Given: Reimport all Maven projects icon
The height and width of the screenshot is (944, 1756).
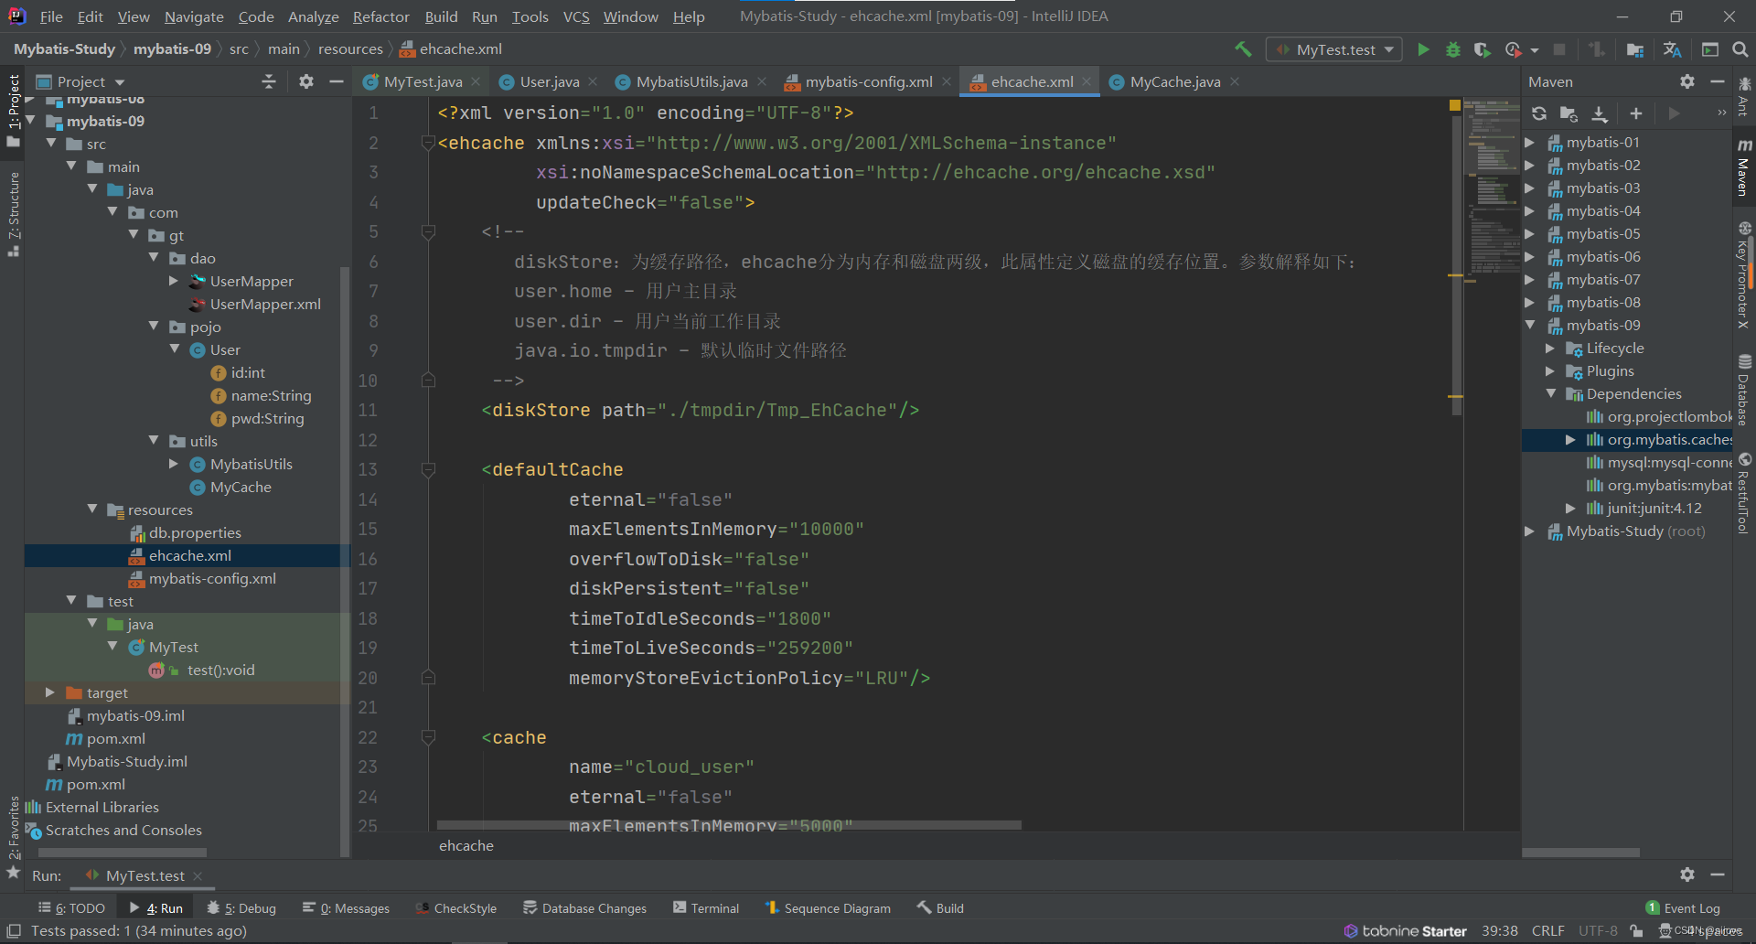Looking at the screenshot, I should (1539, 113).
